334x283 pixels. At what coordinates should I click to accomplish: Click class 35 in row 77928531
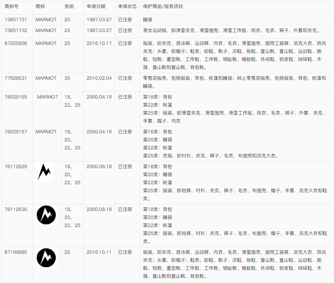(67, 78)
